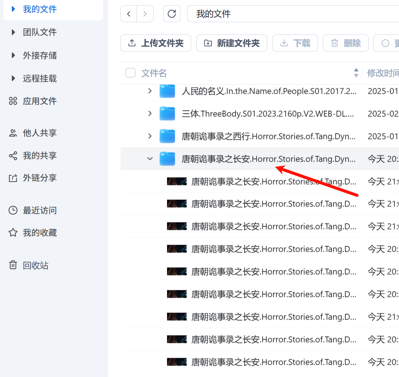Click the last visible video thumbnail
This screenshot has height=377, width=399.
tap(177, 362)
